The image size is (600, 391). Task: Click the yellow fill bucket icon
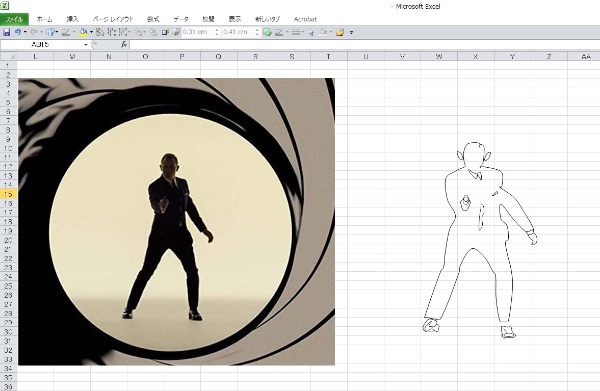tap(83, 32)
